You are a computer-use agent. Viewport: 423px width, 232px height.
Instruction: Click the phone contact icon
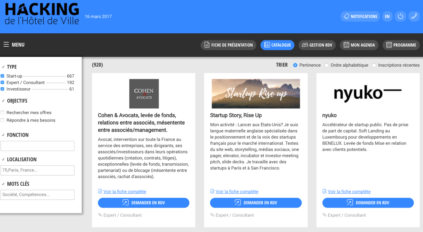pyautogui.click(x=414, y=16)
